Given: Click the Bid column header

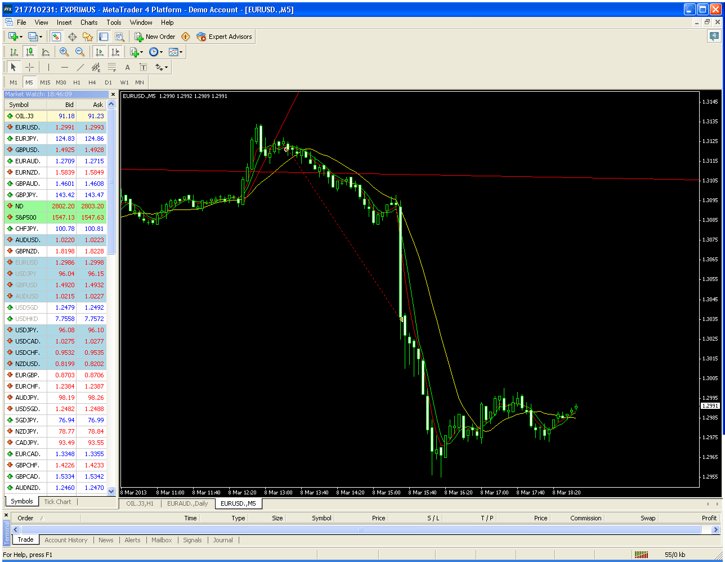Looking at the screenshot, I should [x=62, y=105].
